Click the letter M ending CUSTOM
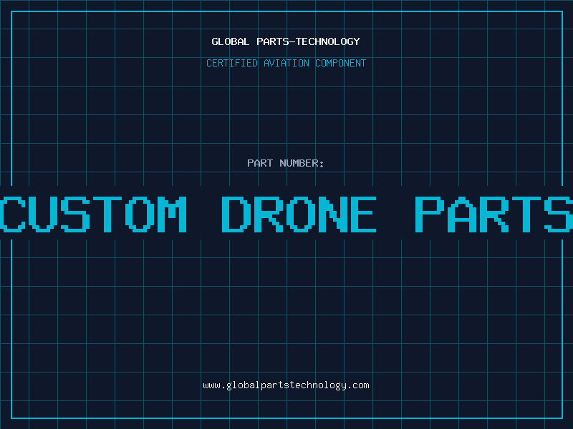Screen dimensions: 573x429 click(x=172, y=214)
